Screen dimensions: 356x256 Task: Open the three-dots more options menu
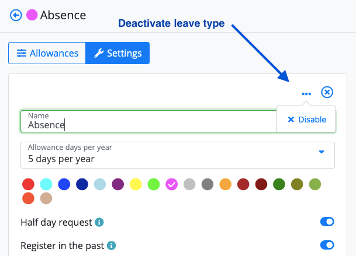pos(306,93)
